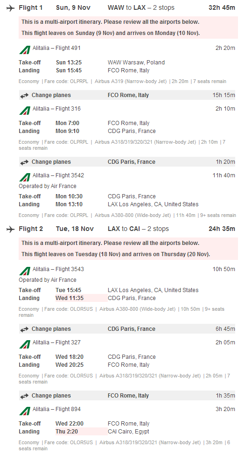Click the Flight 1 airplane icon
This screenshot has height=454, width=245.
point(10,8)
